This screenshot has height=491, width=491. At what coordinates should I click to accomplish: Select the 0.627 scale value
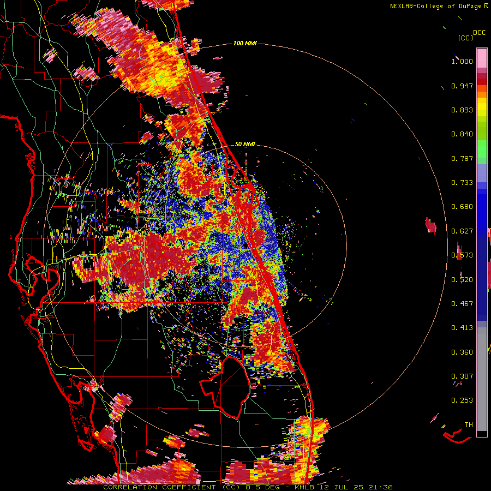pyautogui.click(x=462, y=231)
